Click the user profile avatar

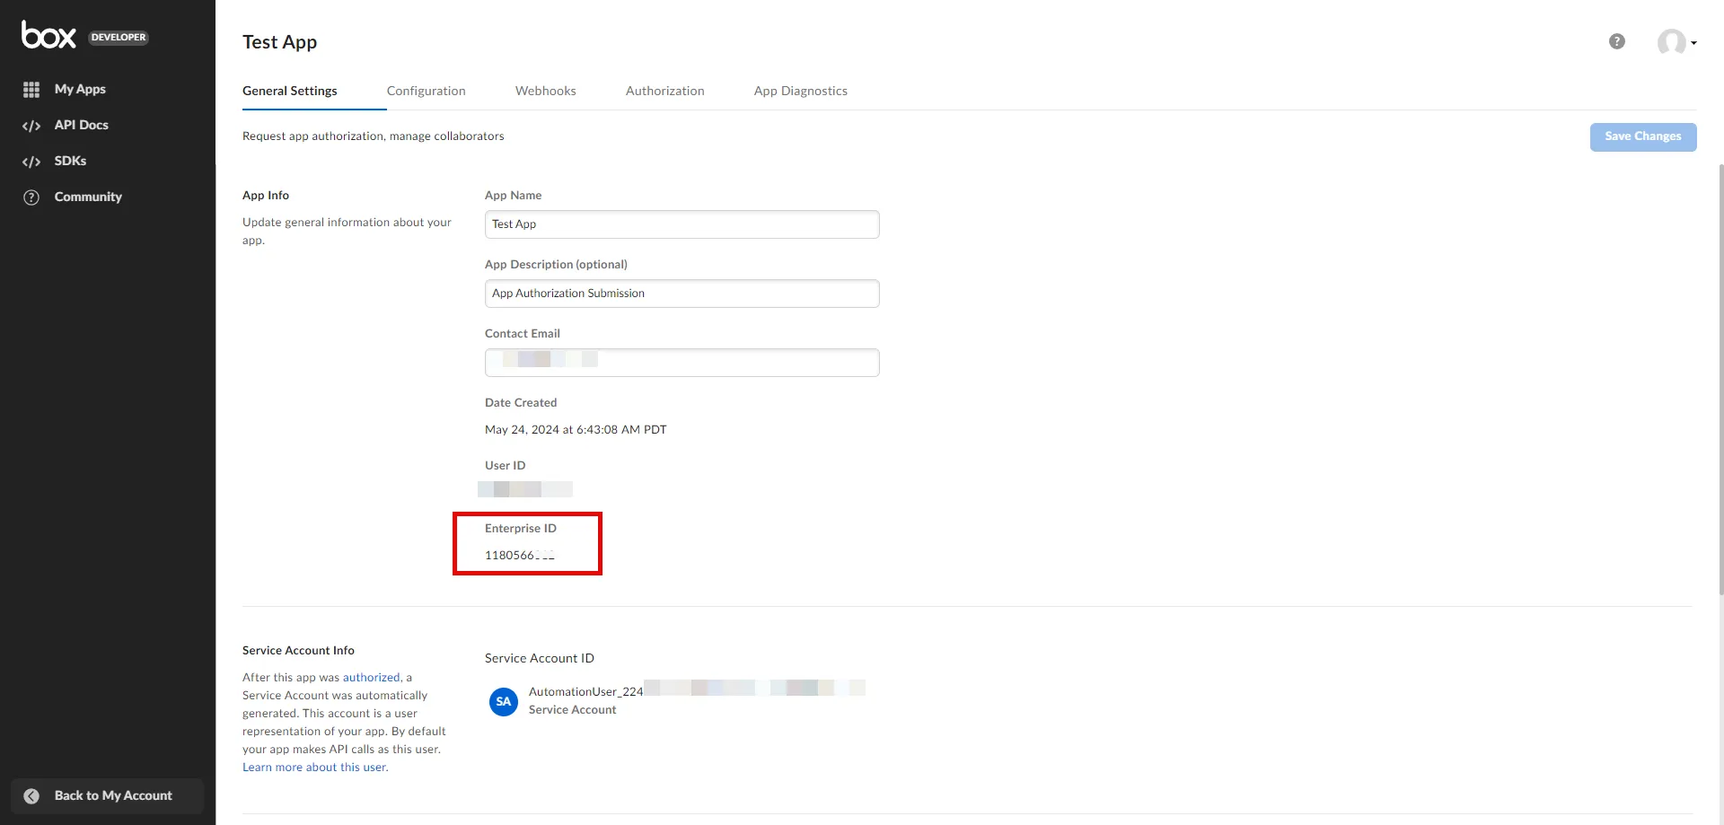1674,41
